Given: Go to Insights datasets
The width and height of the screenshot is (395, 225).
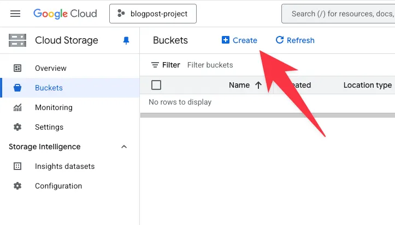Looking at the screenshot, I should (x=64, y=166).
